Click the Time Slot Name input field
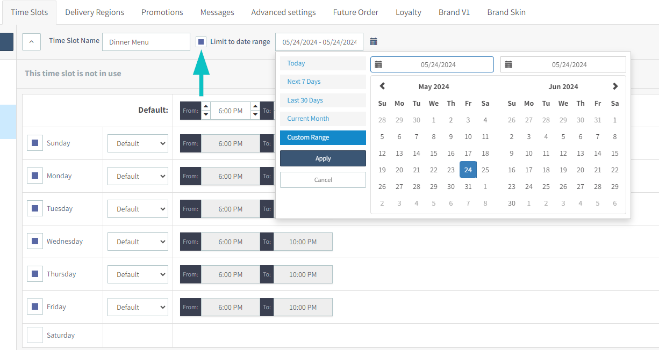The height and width of the screenshot is (350, 659). pos(146,42)
